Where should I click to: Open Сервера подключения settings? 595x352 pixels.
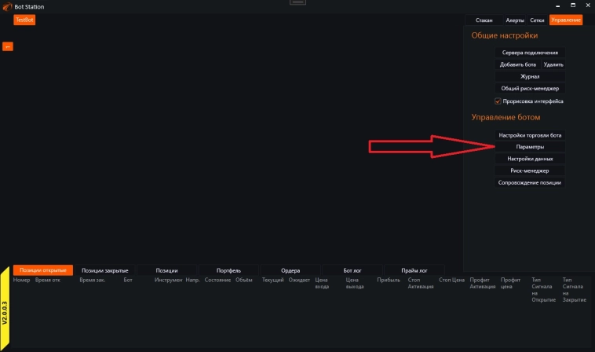530,53
